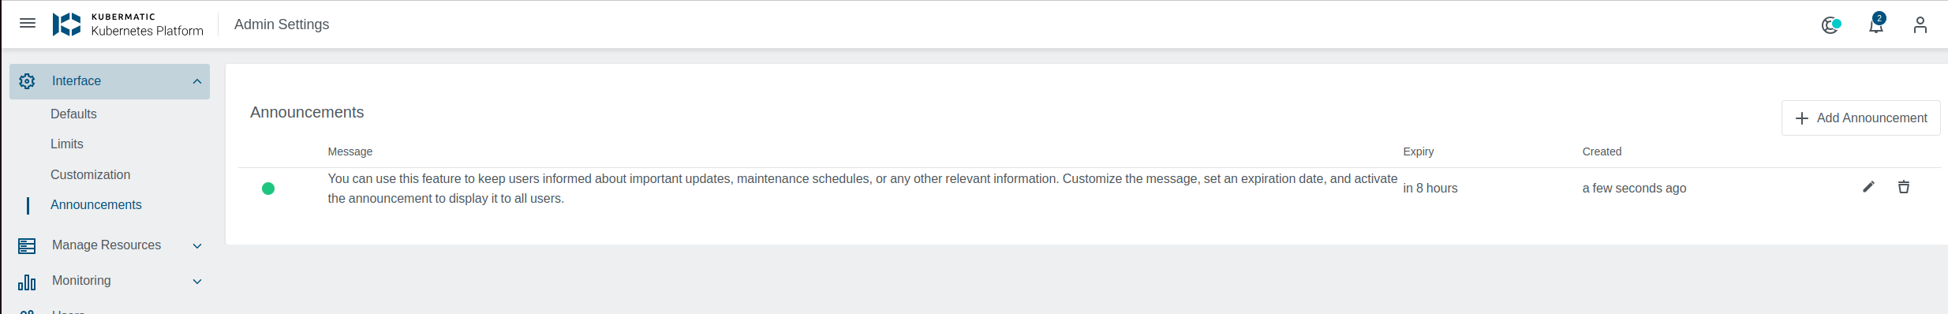Edit the announcement with pencil icon
This screenshot has height=314, width=1948.
[x=1868, y=187]
